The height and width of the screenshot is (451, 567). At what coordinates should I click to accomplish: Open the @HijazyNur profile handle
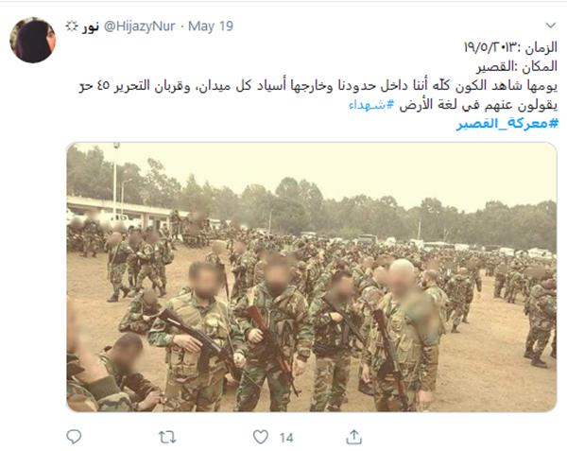[x=139, y=26]
